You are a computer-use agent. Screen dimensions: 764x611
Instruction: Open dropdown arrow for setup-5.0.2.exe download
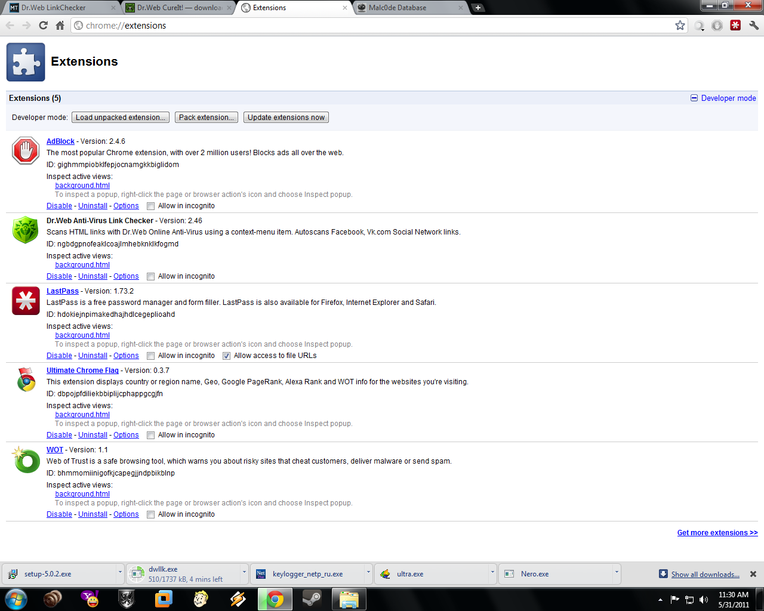pos(120,573)
